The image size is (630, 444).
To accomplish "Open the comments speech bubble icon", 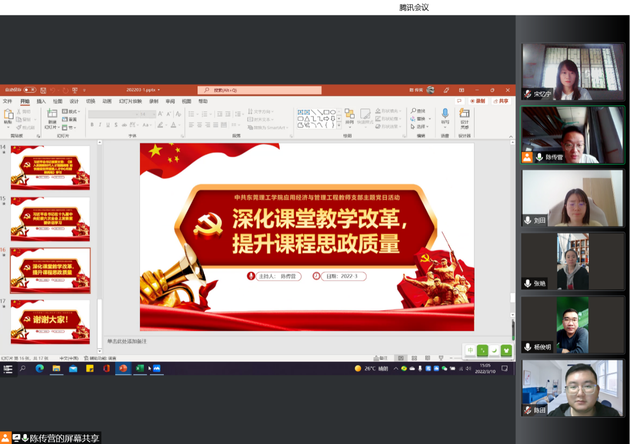I will 459,101.
